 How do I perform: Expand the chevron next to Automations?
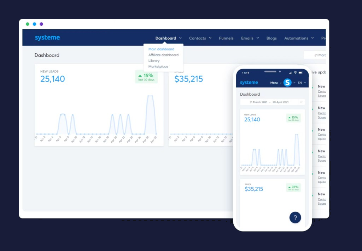click(313, 38)
